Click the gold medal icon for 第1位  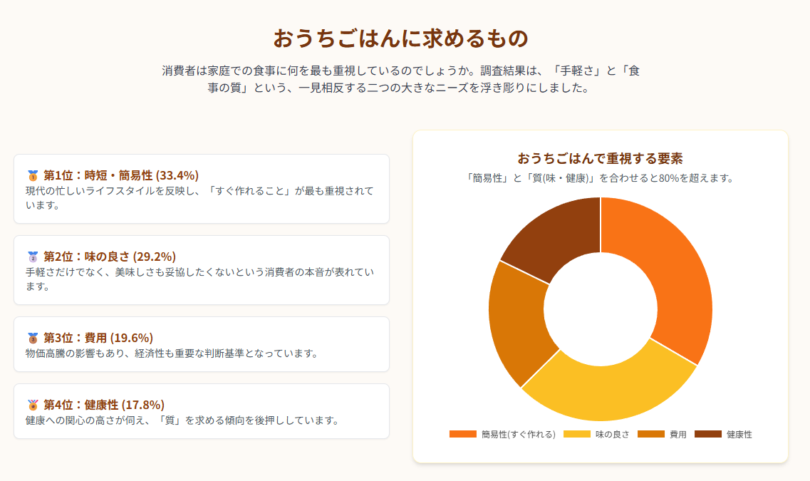pos(32,175)
